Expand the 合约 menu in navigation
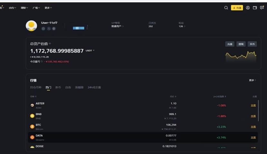 [x=12, y=8]
